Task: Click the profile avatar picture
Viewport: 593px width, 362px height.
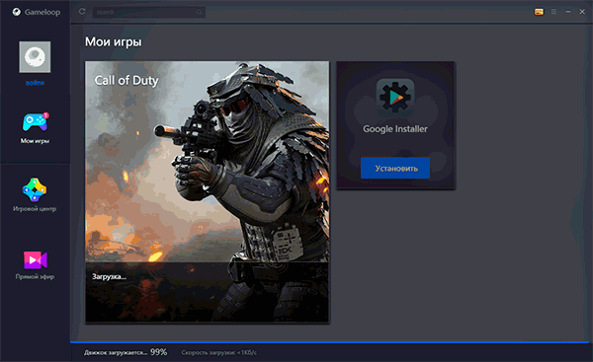Action: 35,57
